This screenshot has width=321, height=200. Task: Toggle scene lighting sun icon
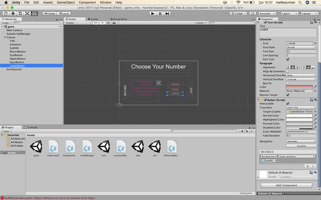point(103,22)
